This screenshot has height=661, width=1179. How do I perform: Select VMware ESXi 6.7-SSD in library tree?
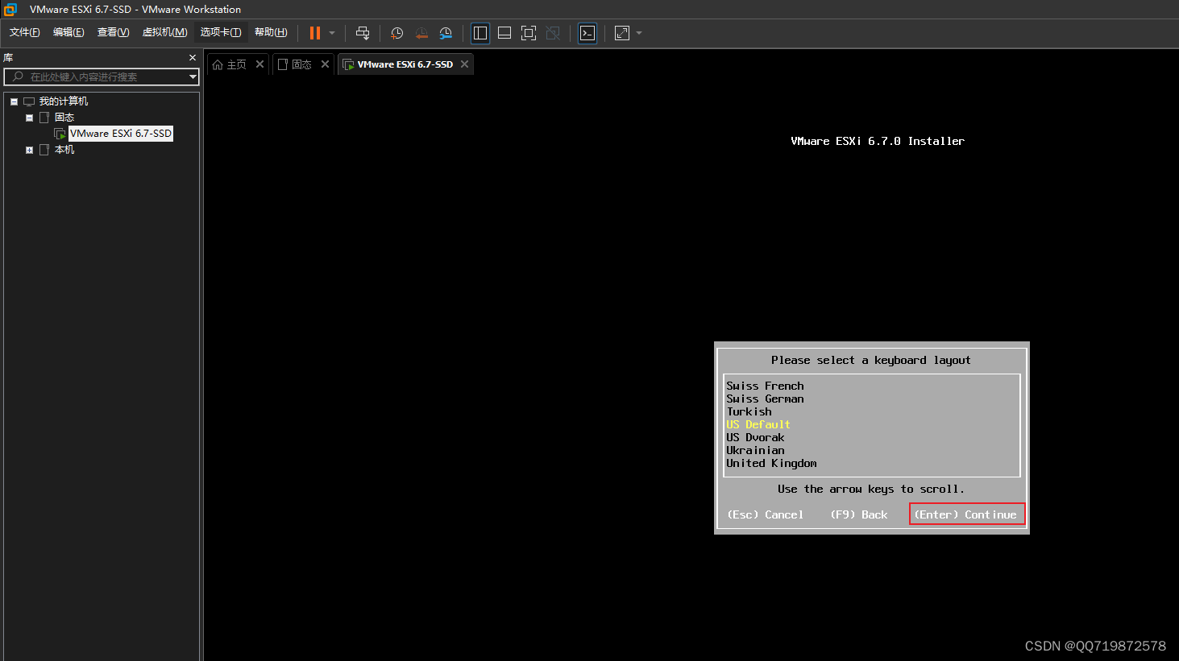click(121, 134)
